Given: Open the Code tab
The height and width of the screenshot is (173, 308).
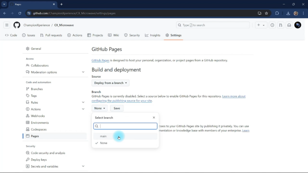Looking at the screenshot, I should tap(11, 35).
